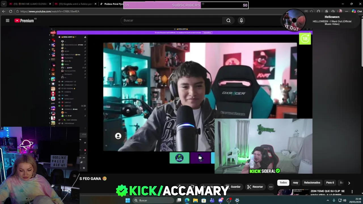Open options kebab for ZEIN TEME video
The image size is (363, 204).
click(x=352, y=192)
